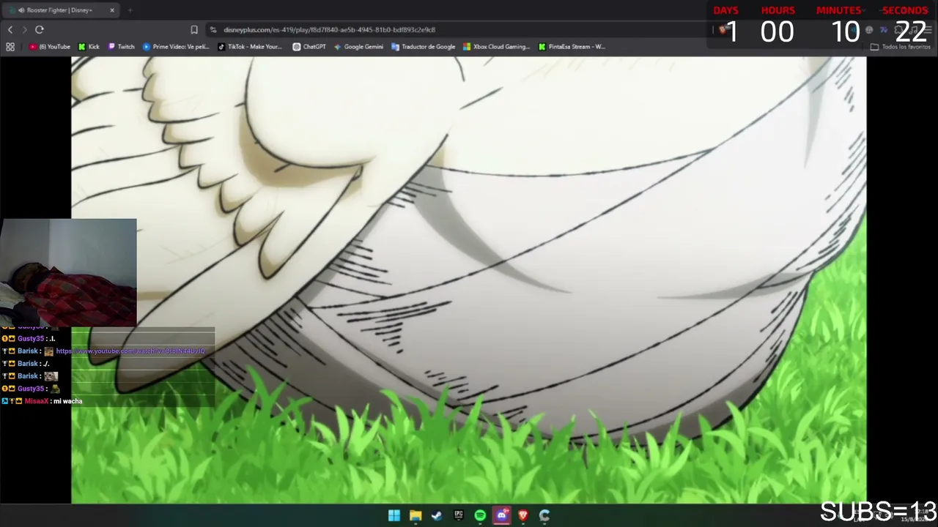Reload the Disney+ page
Viewport: 938px width, 527px height.
tap(40, 29)
